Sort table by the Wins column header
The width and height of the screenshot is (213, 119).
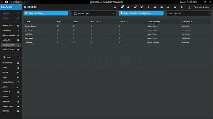(59, 22)
